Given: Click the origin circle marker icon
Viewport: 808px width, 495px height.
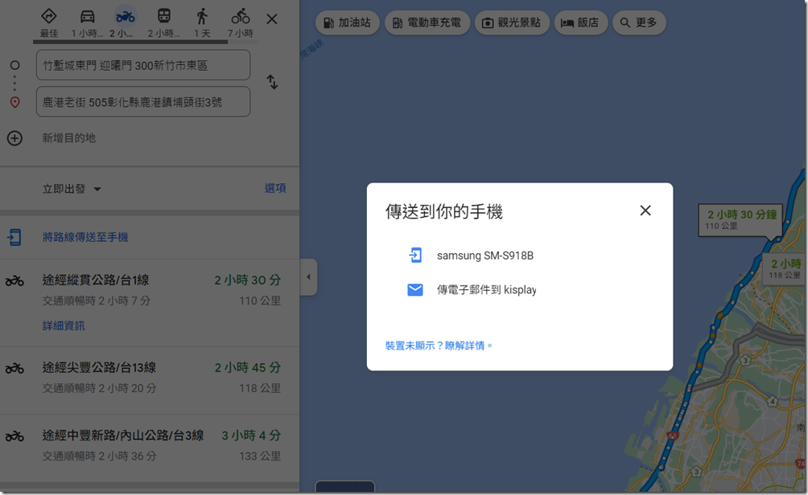Looking at the screenshot, I should point(15,65).
